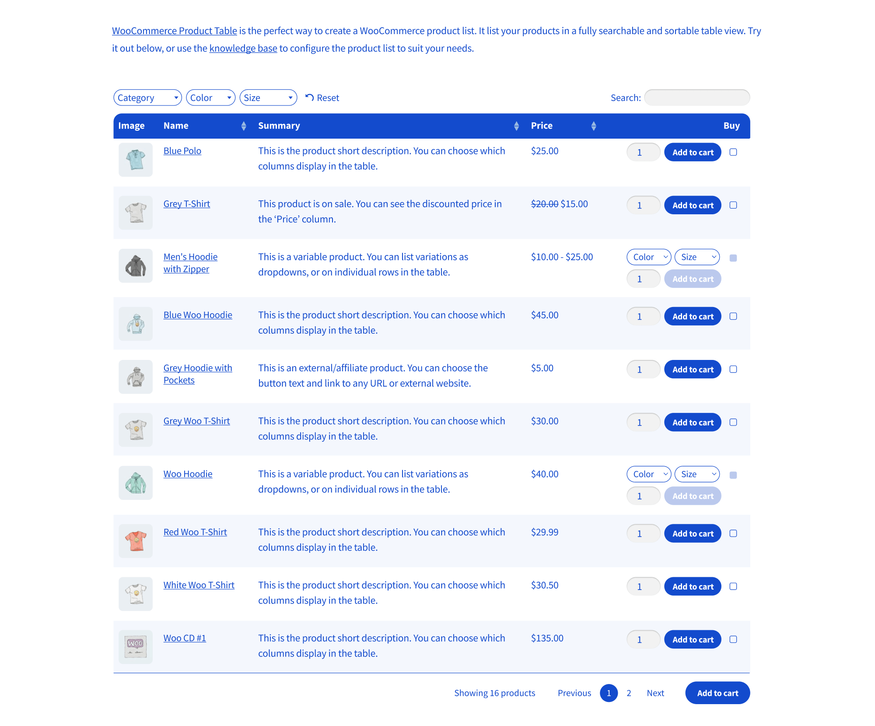Click the Blue Polo product thumbnail
Screen dimensions: 875x726
pyautogui.click(x=136, y=160)
